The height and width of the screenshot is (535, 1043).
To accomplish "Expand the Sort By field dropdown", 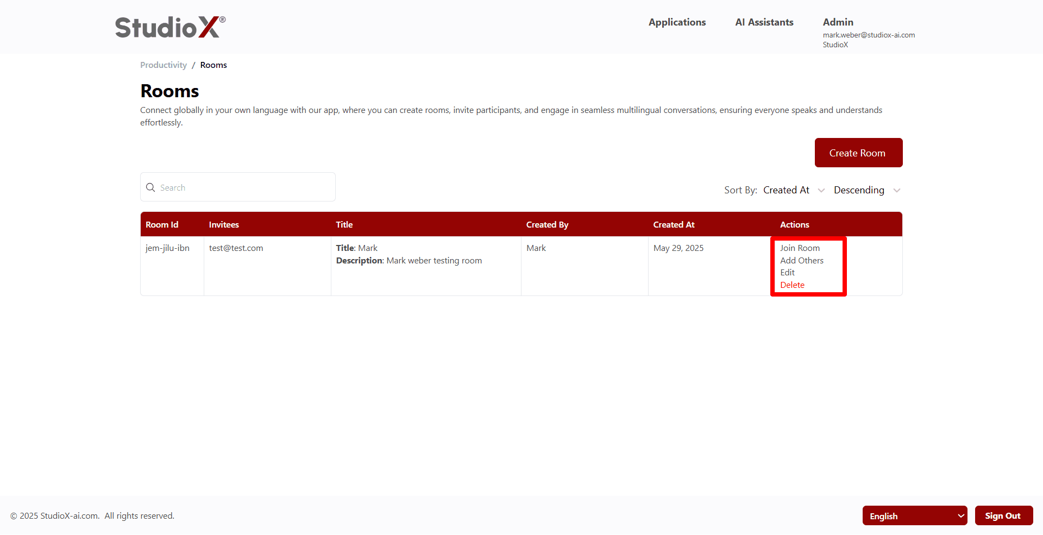I will click(794, 190).
